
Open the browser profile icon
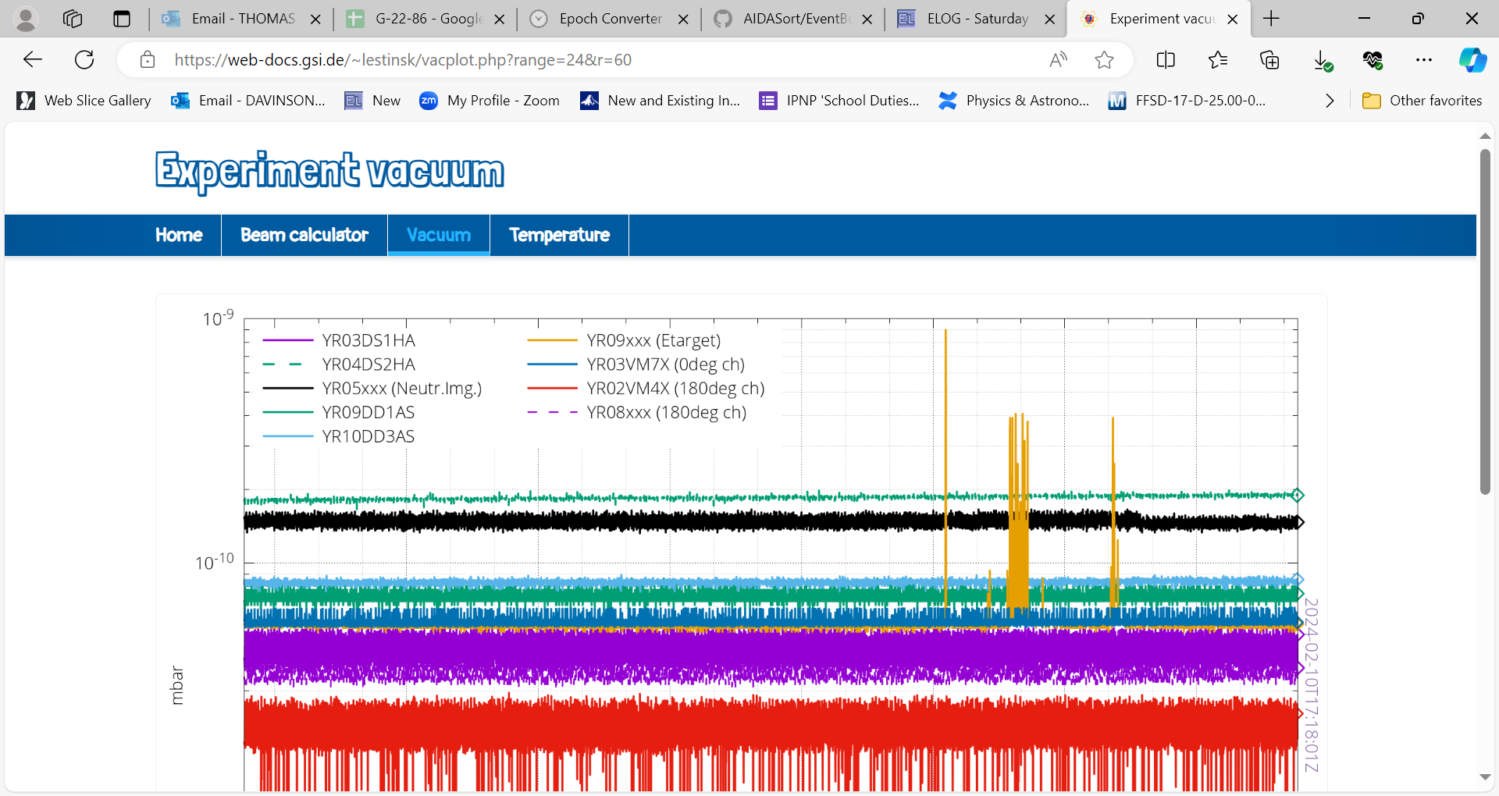pos(26,19)
